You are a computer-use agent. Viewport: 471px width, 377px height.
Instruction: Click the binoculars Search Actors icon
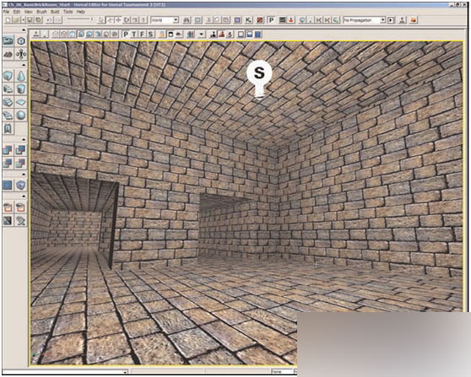coord(187,19)
